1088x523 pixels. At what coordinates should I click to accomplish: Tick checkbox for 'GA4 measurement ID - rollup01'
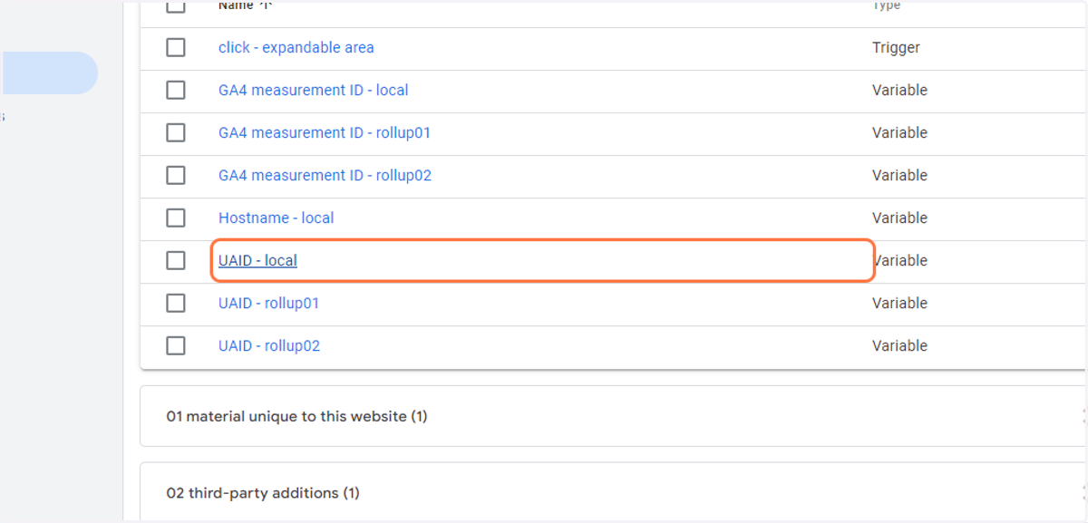[x=176, y=132]
